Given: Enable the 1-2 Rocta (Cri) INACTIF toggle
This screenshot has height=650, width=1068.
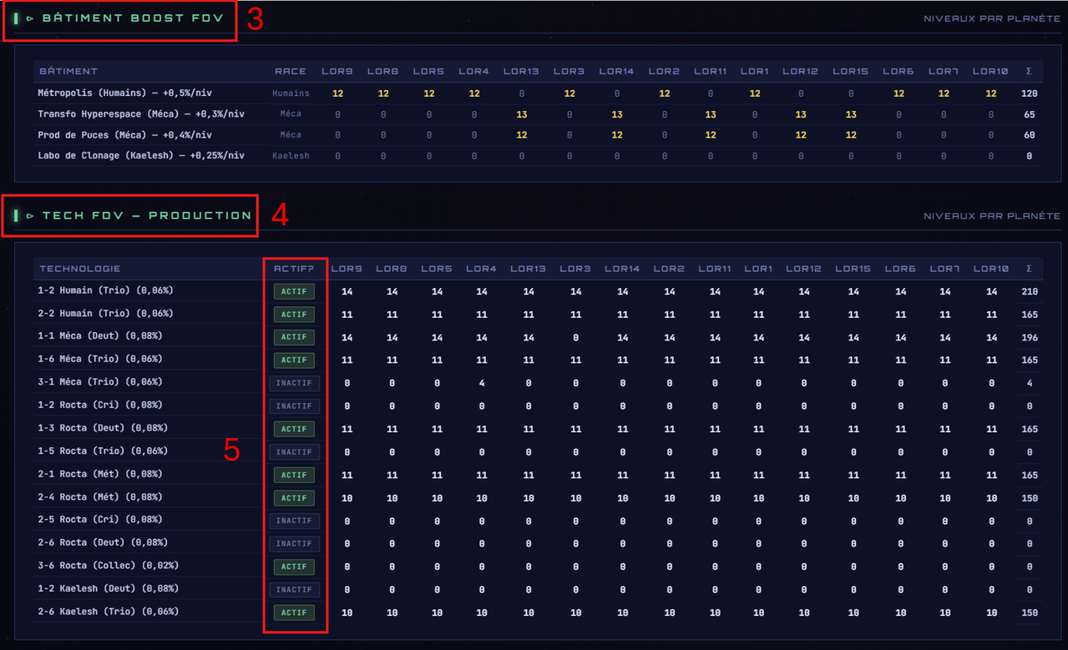Looking at the screenshot, I should tap(294, 406).
